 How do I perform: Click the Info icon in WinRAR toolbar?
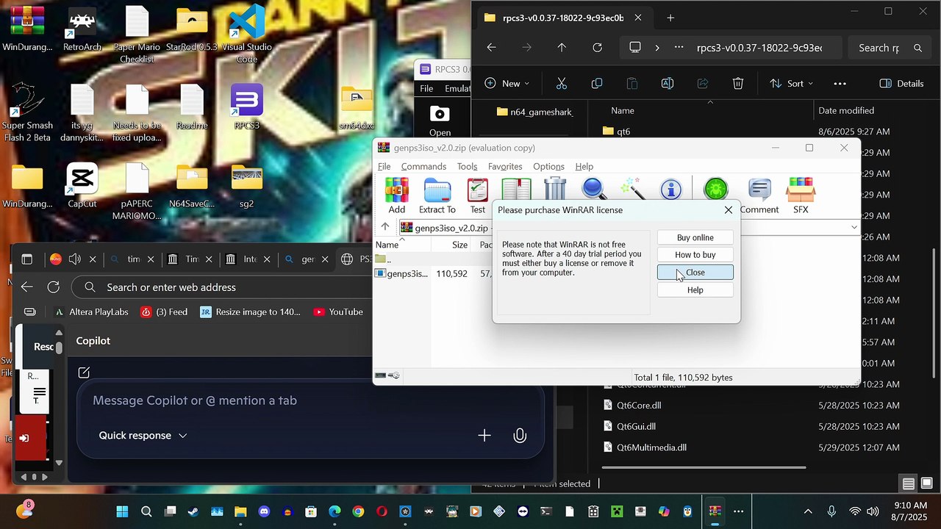[x=671, y=190]
